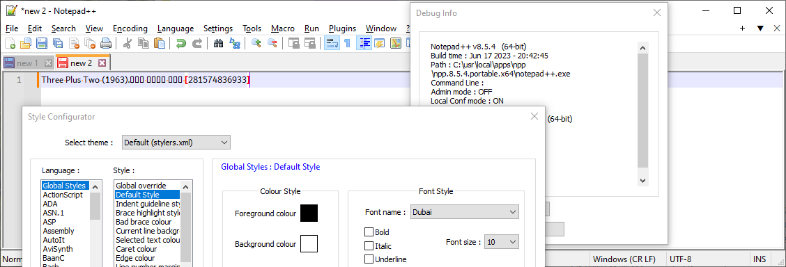The width and height of the screenshot is (786, 267).
Task: Click the Zoom In magnifier icon
Action: pos(256,44)
